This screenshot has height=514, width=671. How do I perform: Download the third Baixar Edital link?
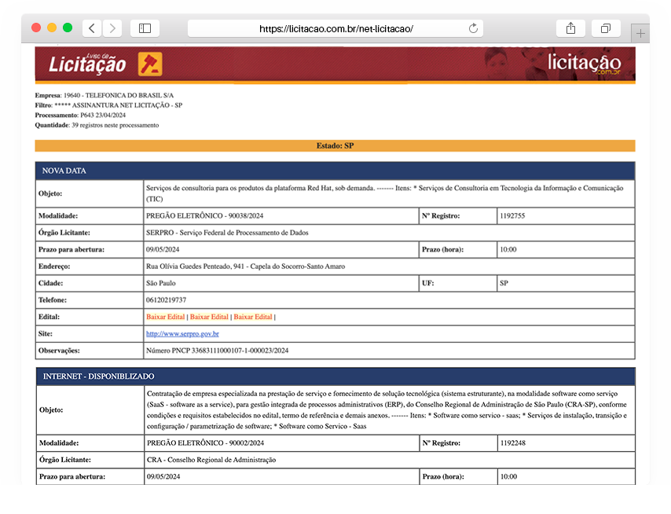pyautogui.click(x=252, y=317)
